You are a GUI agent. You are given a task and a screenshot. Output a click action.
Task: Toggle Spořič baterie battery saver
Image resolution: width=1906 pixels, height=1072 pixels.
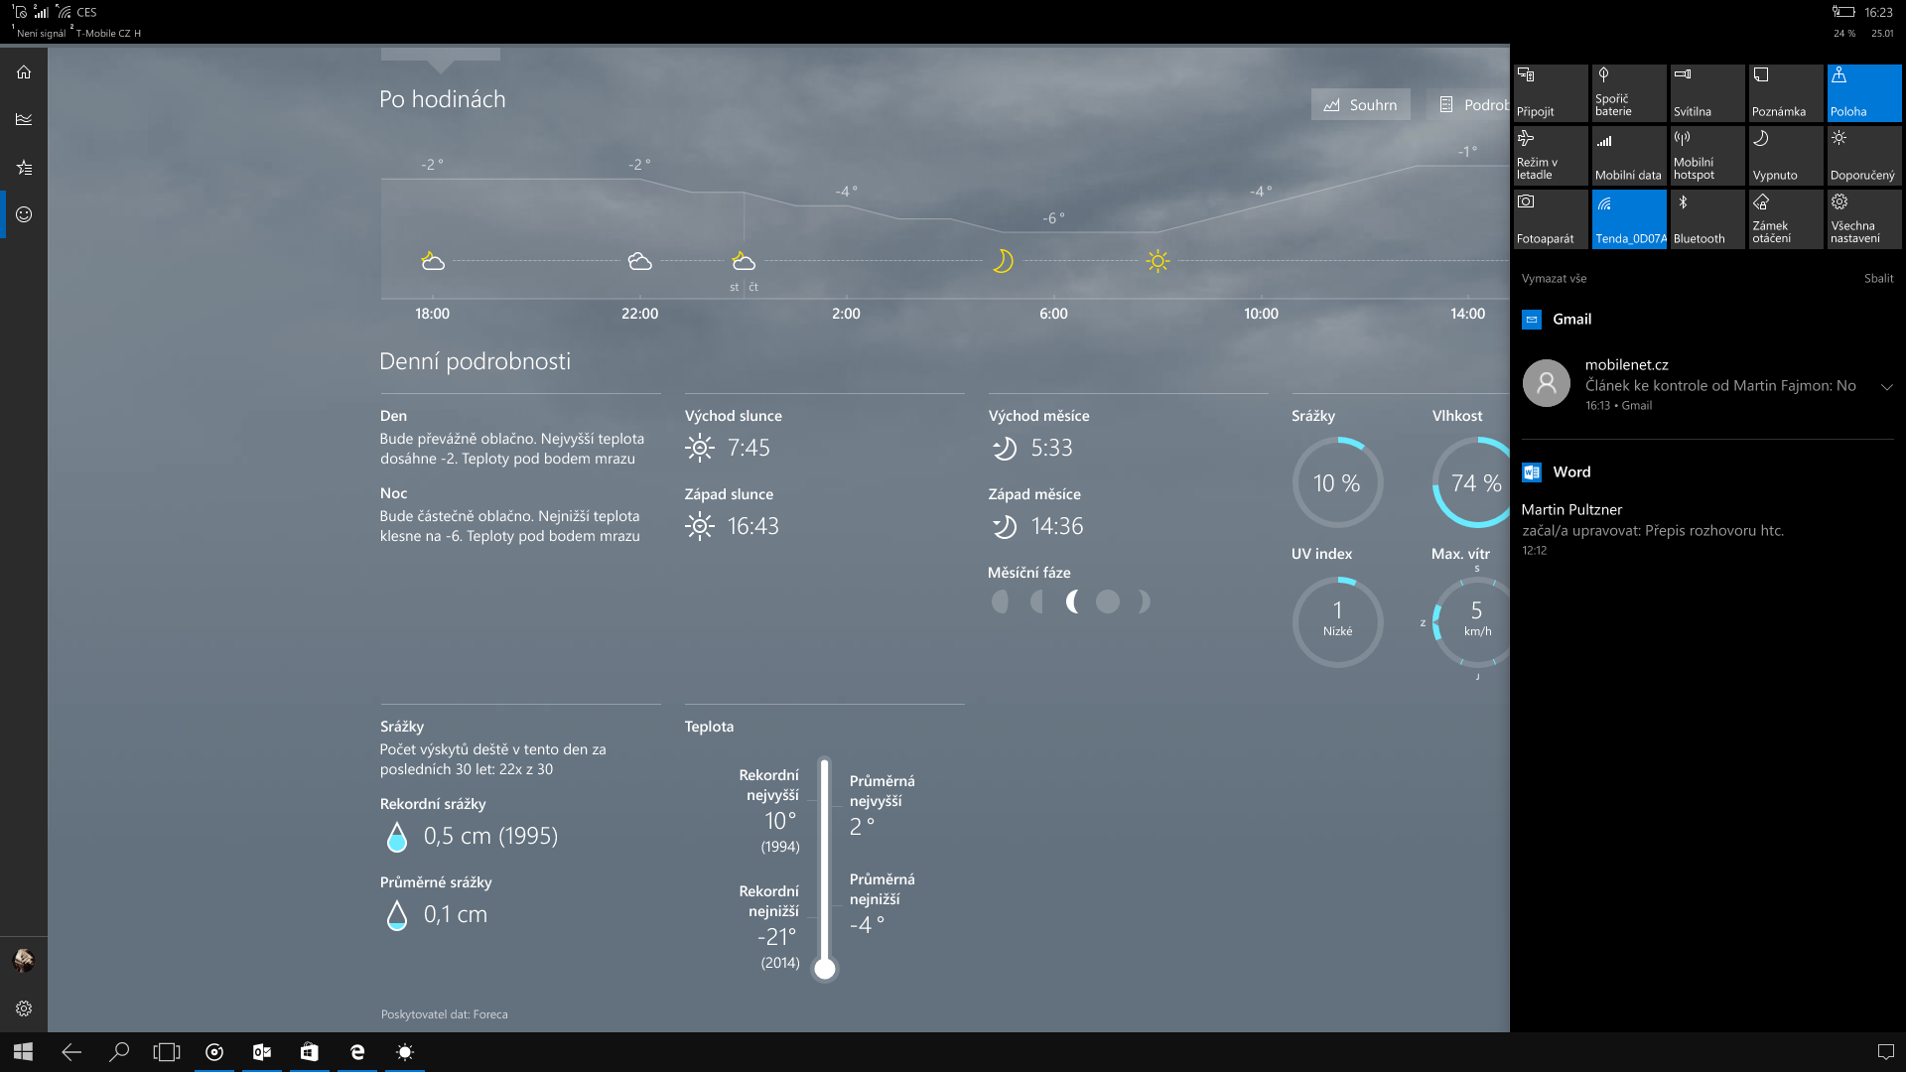tap(1628, 93)
